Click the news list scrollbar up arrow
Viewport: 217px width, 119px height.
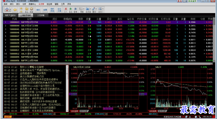(x=67, y=67)
